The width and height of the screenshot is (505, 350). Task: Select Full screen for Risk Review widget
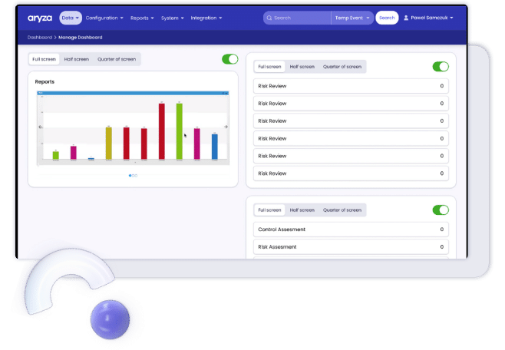[269, 67]
